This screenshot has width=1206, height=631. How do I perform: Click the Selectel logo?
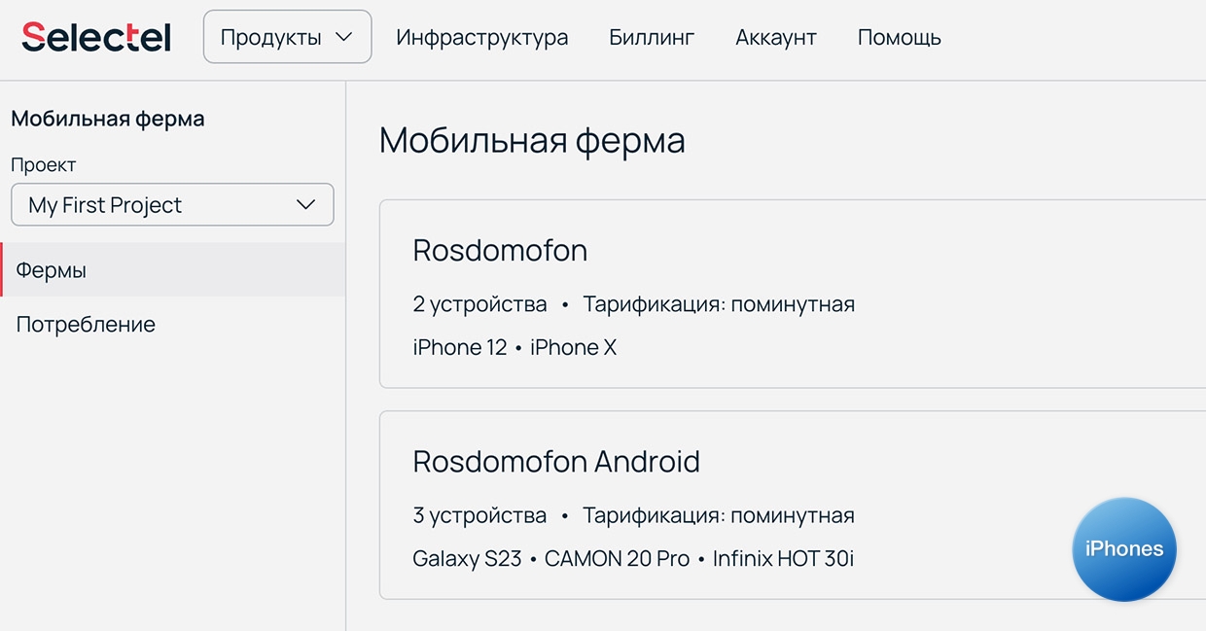click(95, 37)
